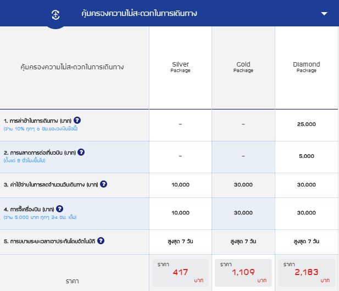Viewport: 339px width, 291px height.
Task: Click the blue section header title text
Action: click(139, 14)
